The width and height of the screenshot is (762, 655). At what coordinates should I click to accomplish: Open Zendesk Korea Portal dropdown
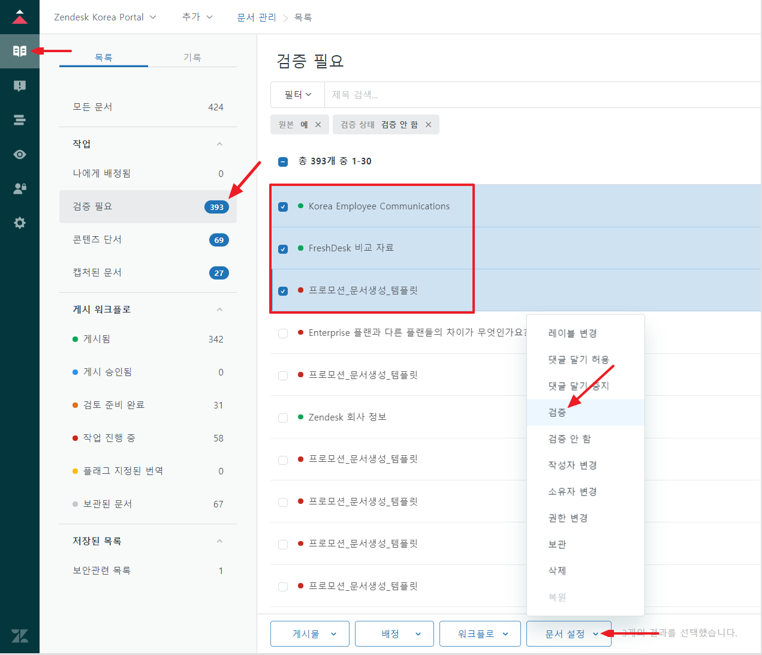[105, 17]
